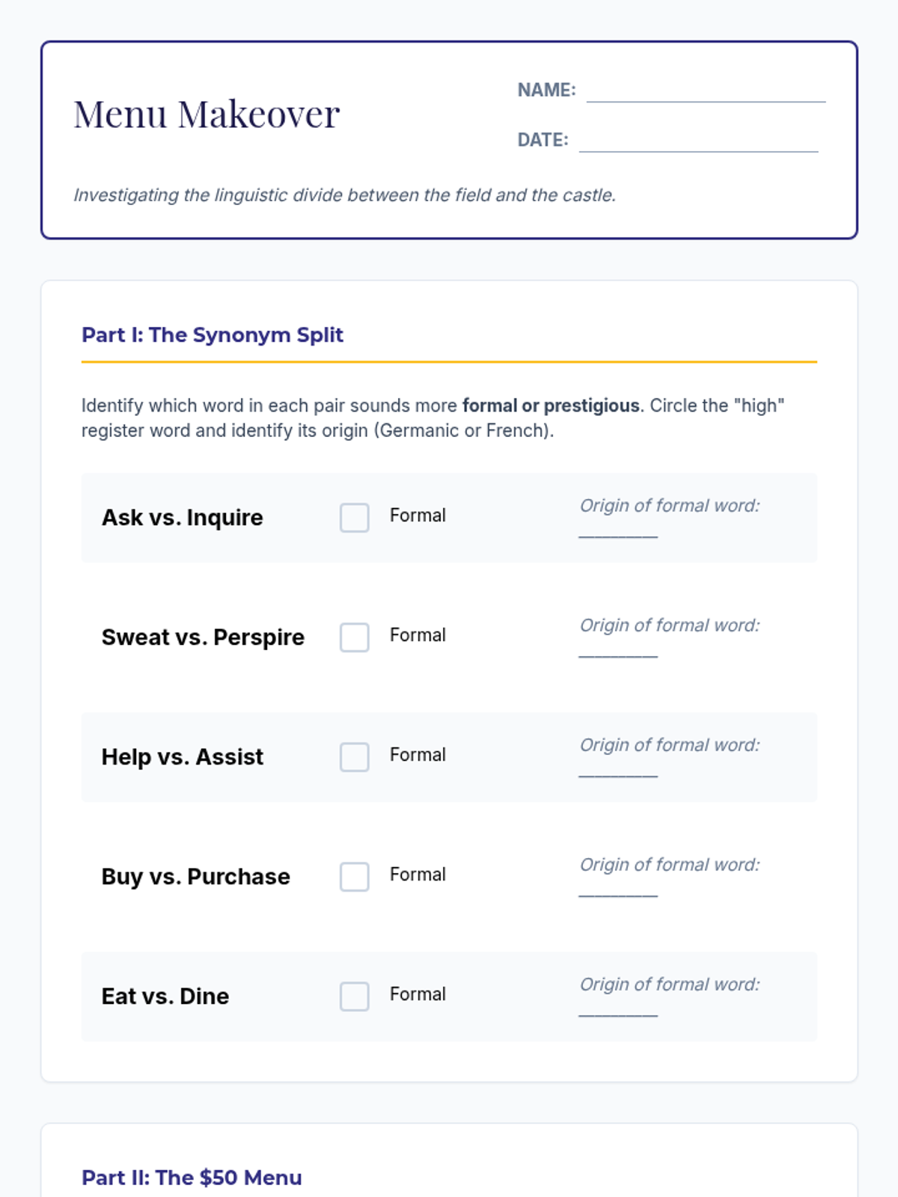Viewport: 898px width, 1197px height.
Task: Click the DATE input line
Action: coord(698,141)
